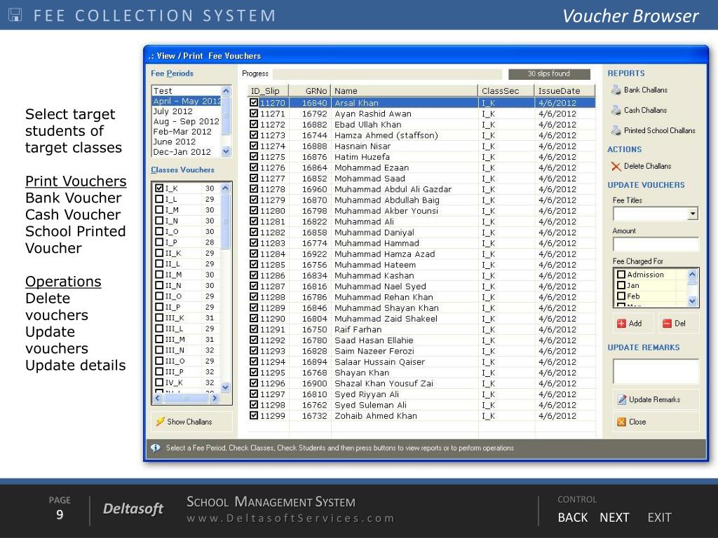Select Aug - Sep 2012 fee period
This screenshot has width=718, height=538.
(187, 121)
